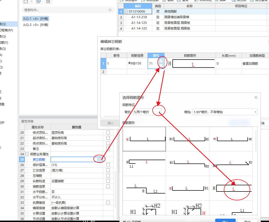This screenshot has height=222, width=269.
Task: Click 钢筋信息 column header
Action: coord(137,55)
